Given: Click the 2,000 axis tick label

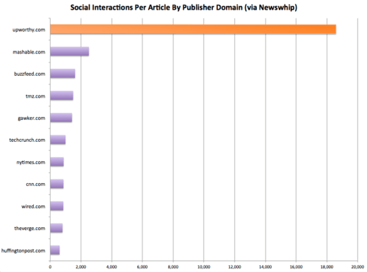Looking at the screenshot, I should tap(81, 267).
